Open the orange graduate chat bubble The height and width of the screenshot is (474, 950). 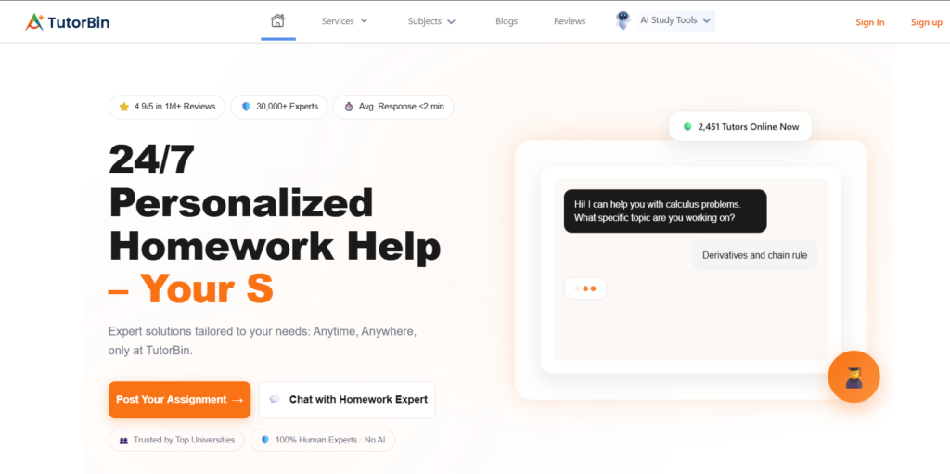point(854,377)
